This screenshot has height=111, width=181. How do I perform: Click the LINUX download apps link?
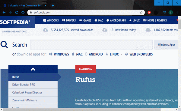point(114,54)
